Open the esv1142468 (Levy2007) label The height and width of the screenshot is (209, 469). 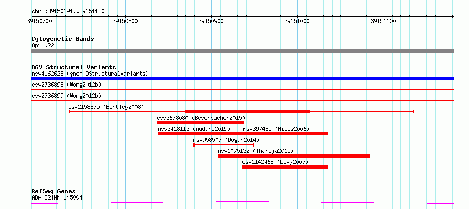click(275, 162)
